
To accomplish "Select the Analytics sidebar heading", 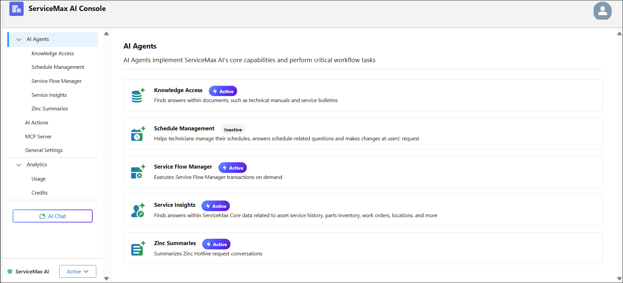I will pyautogui.click(x=37, y=164).
